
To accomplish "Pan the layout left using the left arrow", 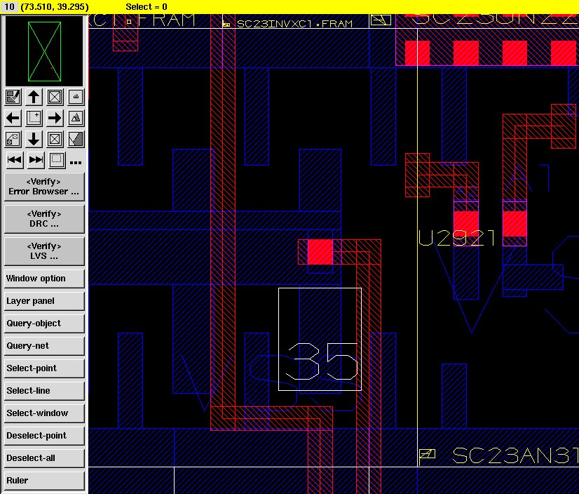I will tap(13, 118).
